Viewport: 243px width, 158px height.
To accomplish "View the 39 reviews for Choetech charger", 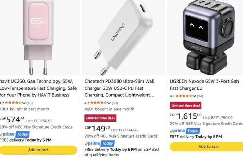I will coord(115,103).
